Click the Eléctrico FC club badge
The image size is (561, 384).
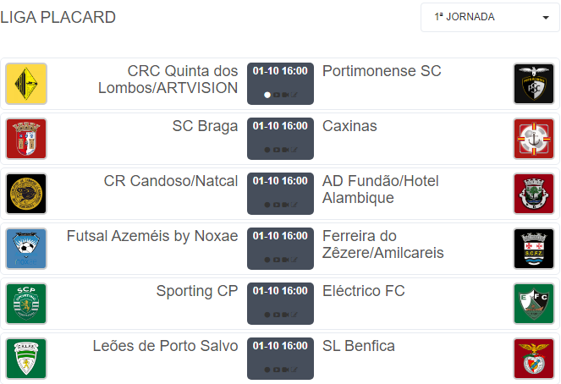click(534, 304)
